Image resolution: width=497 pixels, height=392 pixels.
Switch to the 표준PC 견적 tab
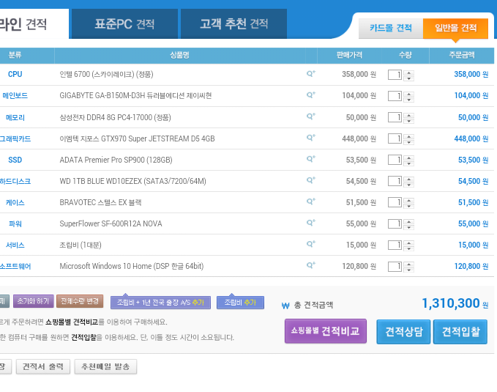[x=124, y=24]
